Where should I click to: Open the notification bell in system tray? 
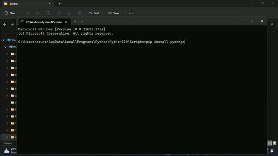tap(272, 151)
